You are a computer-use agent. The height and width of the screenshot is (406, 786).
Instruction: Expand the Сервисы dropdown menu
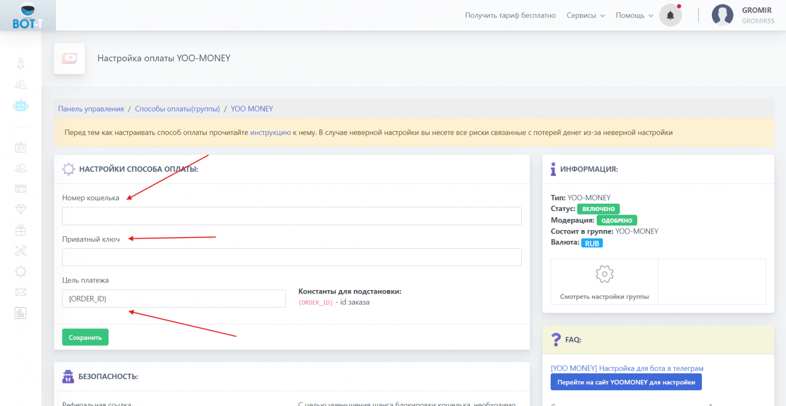pyautogui.click(x=586, y=15)
